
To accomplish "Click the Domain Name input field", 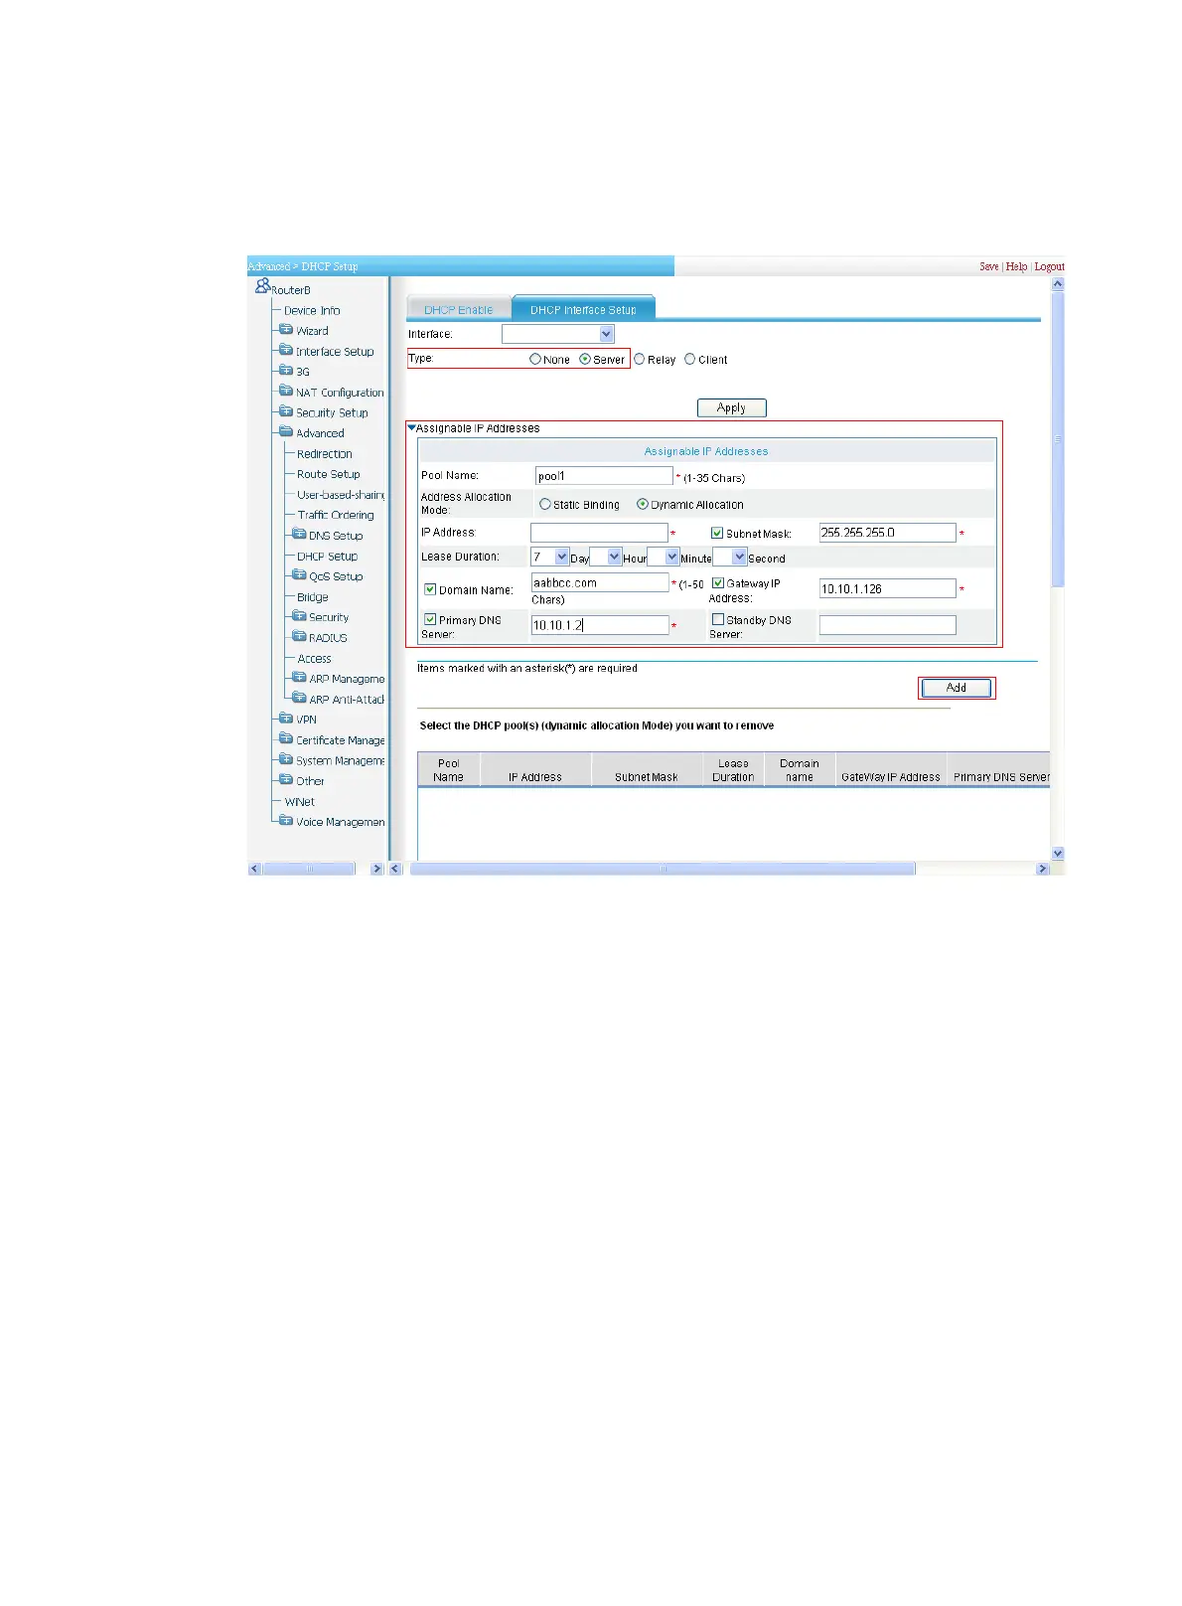I will pyautogui.click(x=600, y=582).
